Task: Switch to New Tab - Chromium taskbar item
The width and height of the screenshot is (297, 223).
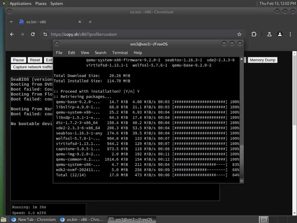Action: tap(34, 220)
